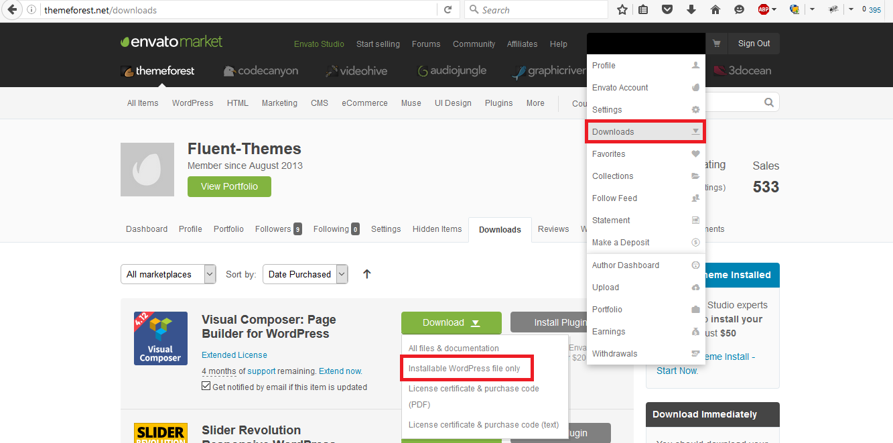Open the browser downloads arrow icon
The image size is (893, 443).
691,9
